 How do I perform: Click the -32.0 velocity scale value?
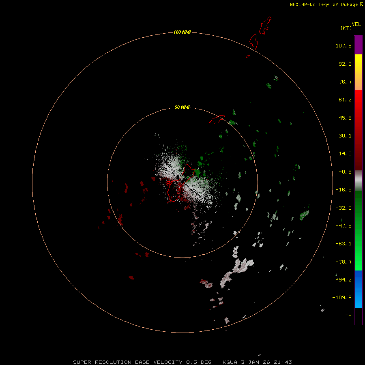344,208
